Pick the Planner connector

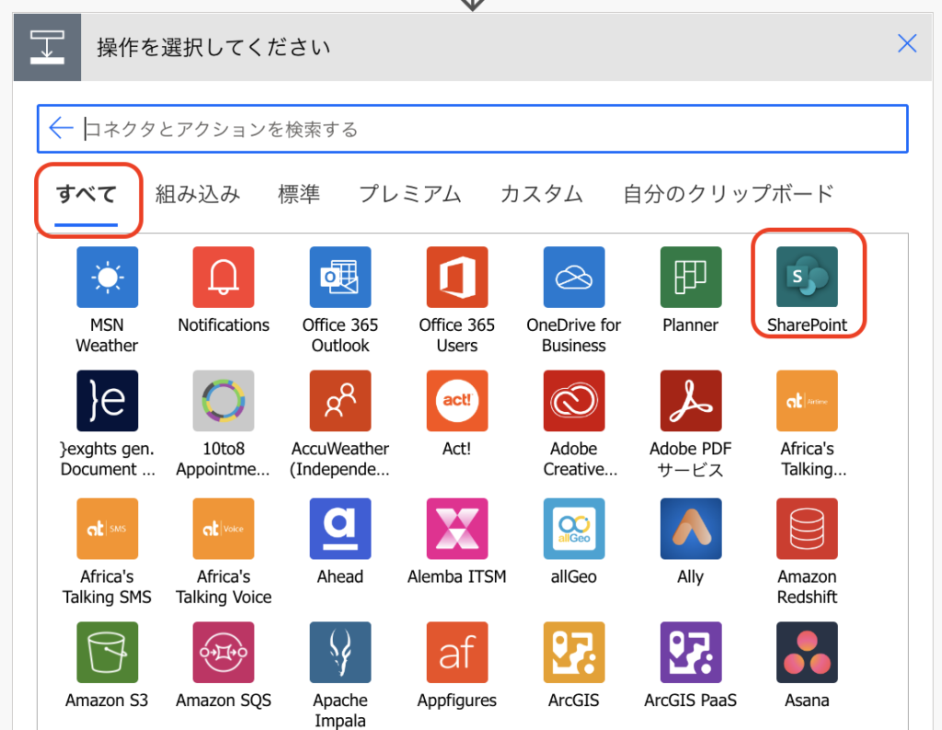(x=691, y=277)
